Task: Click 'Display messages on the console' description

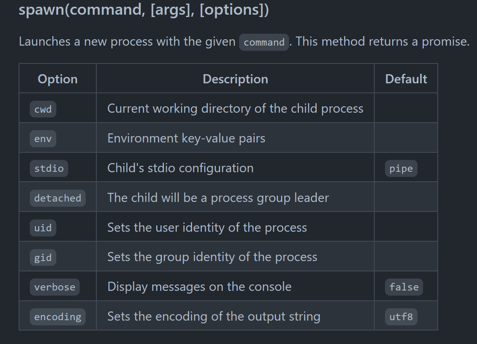Action: click(x=199, y=286)
